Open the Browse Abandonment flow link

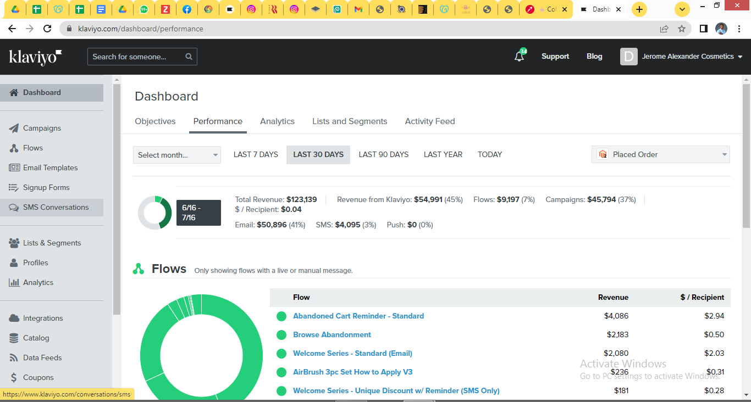[x=332, y=334]
